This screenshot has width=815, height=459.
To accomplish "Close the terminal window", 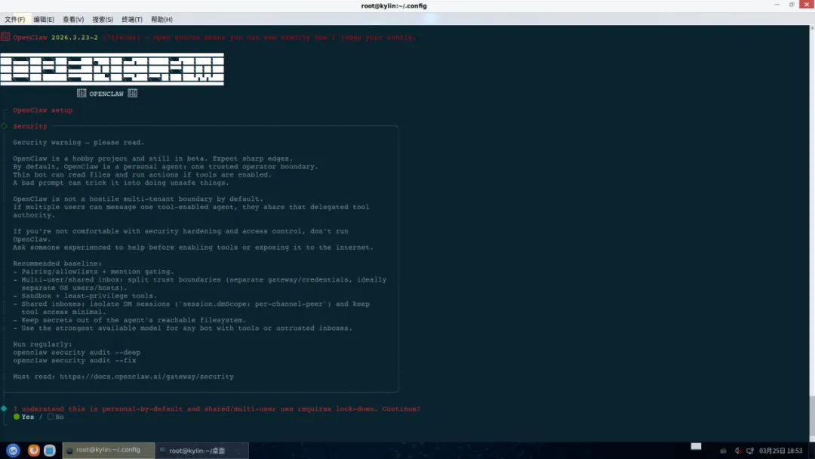I will (807, 5).
